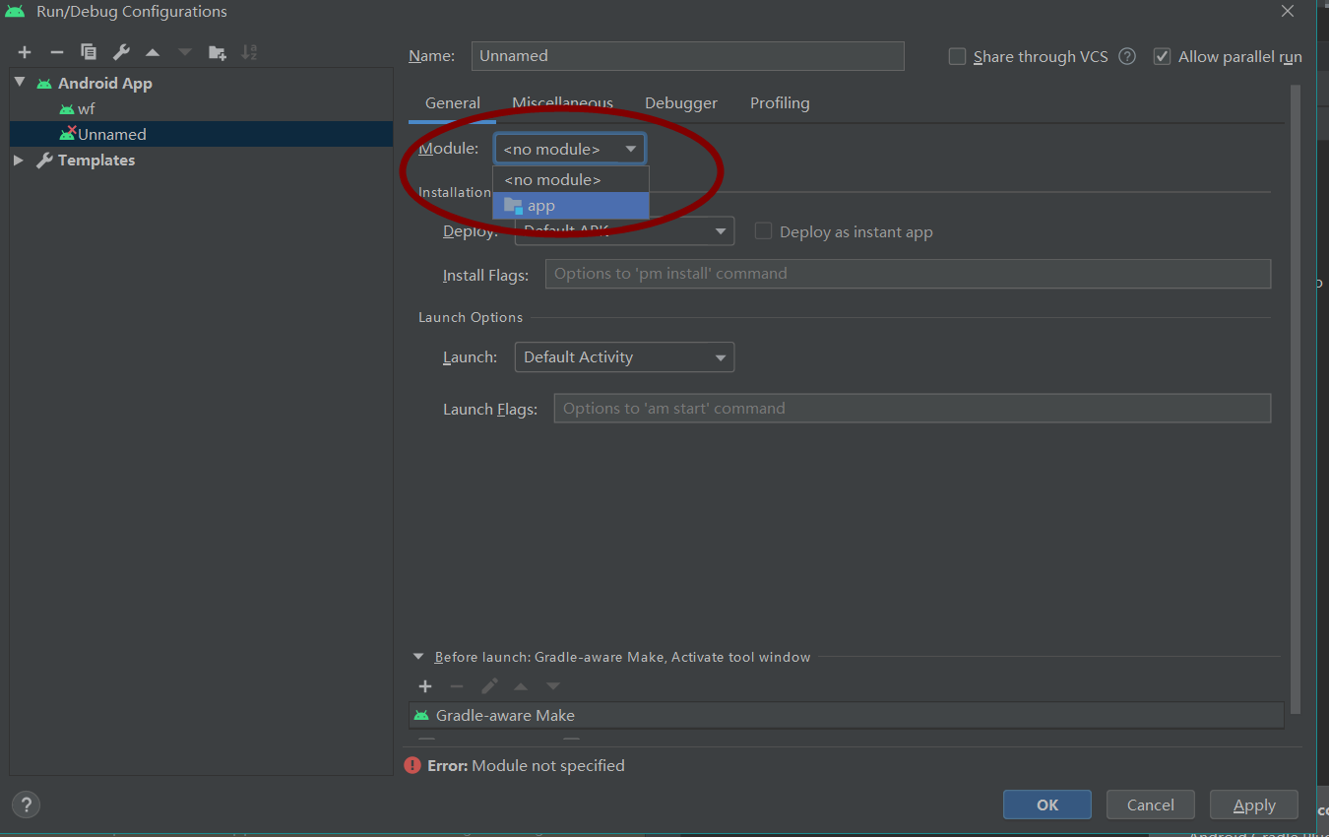Expand the Templates tree node
1329x837 pixels.
pos(19,160)
